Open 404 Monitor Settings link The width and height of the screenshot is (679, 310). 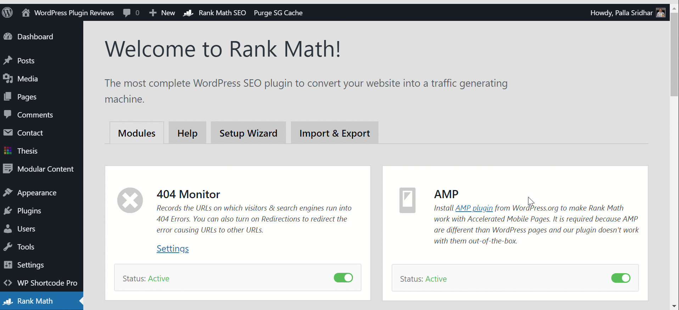[173, 248]
